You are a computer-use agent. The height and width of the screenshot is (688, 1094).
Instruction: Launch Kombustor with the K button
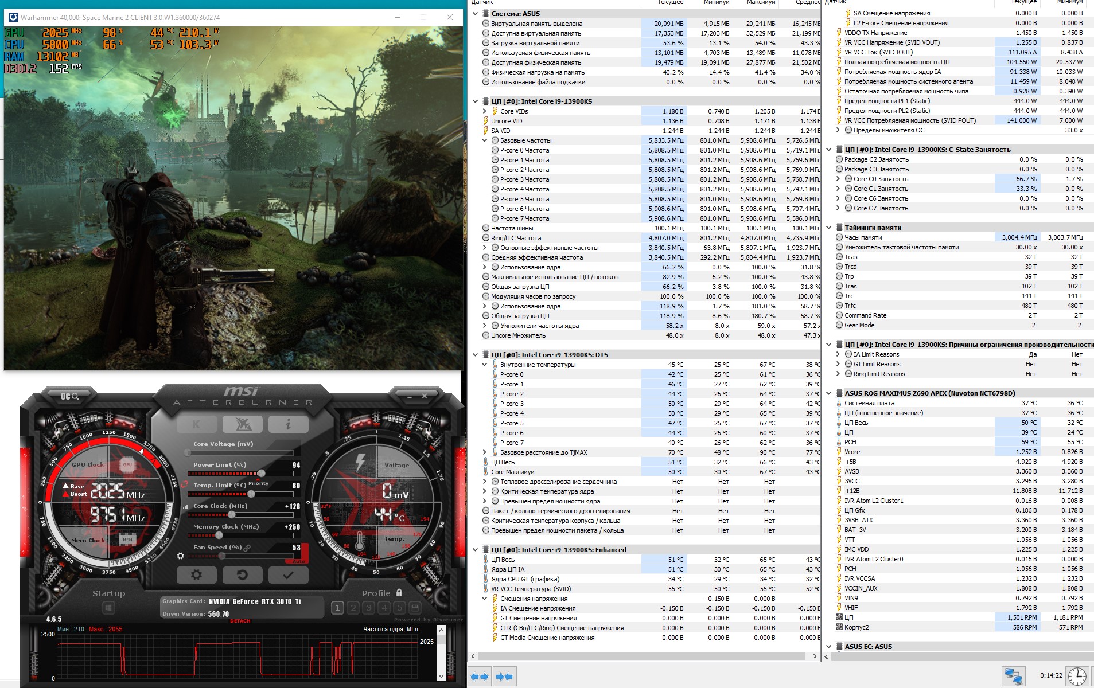(x=196, y=424)
